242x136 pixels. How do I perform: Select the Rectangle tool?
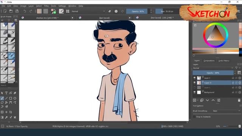[11, 98]
